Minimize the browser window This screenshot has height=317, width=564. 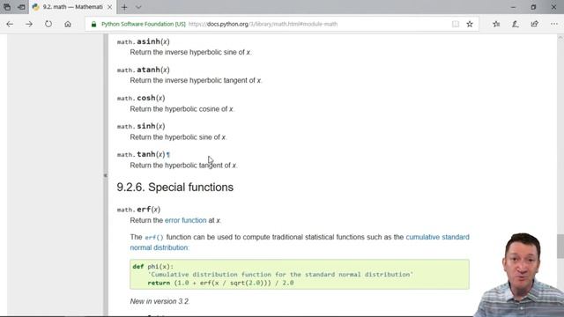click(513, 7)
